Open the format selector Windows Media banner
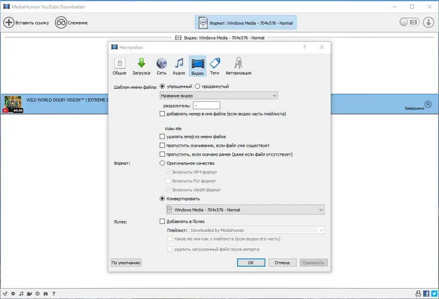The height and width of the screenshot is (299, 439). point(245,22)
